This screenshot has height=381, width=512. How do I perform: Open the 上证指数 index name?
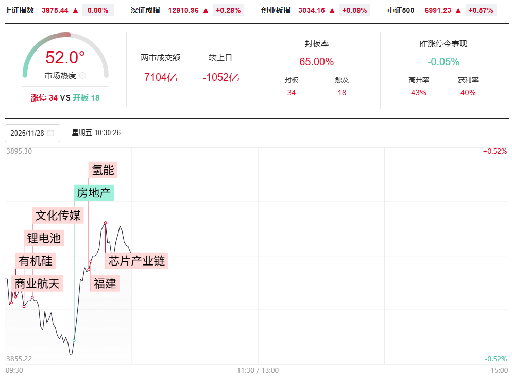[20, 10]
